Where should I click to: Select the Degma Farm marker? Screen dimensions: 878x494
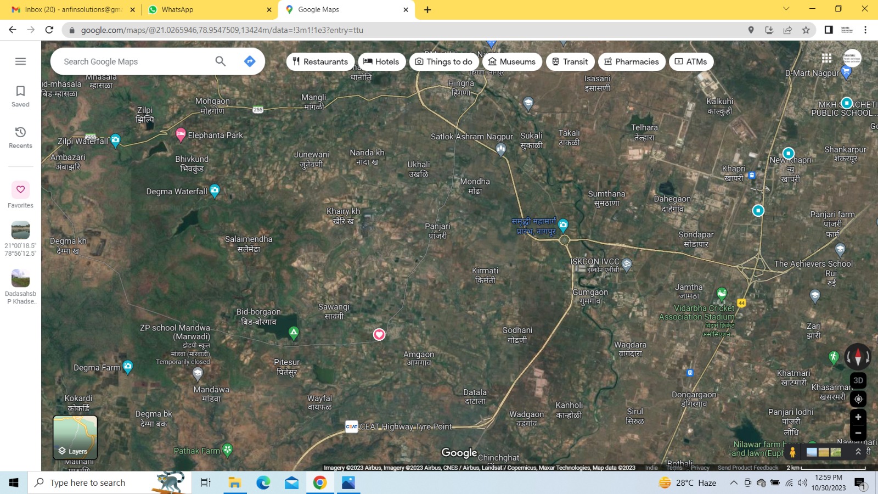point(128,367)
